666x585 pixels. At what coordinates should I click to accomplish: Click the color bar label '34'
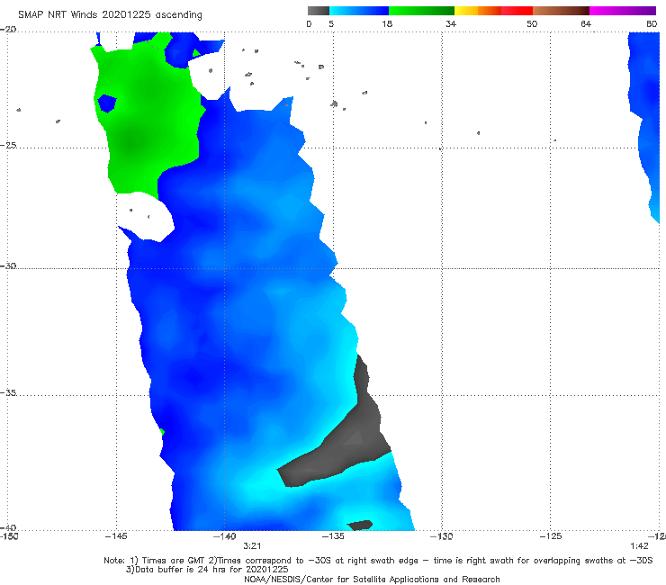coord(451,23)
